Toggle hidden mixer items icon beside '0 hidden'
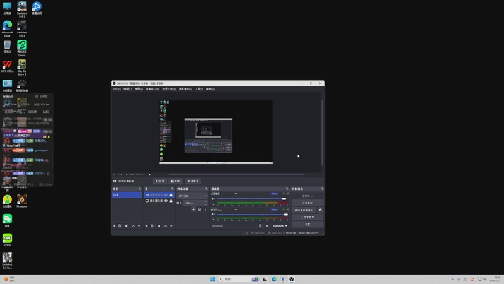 coord(260,226)
